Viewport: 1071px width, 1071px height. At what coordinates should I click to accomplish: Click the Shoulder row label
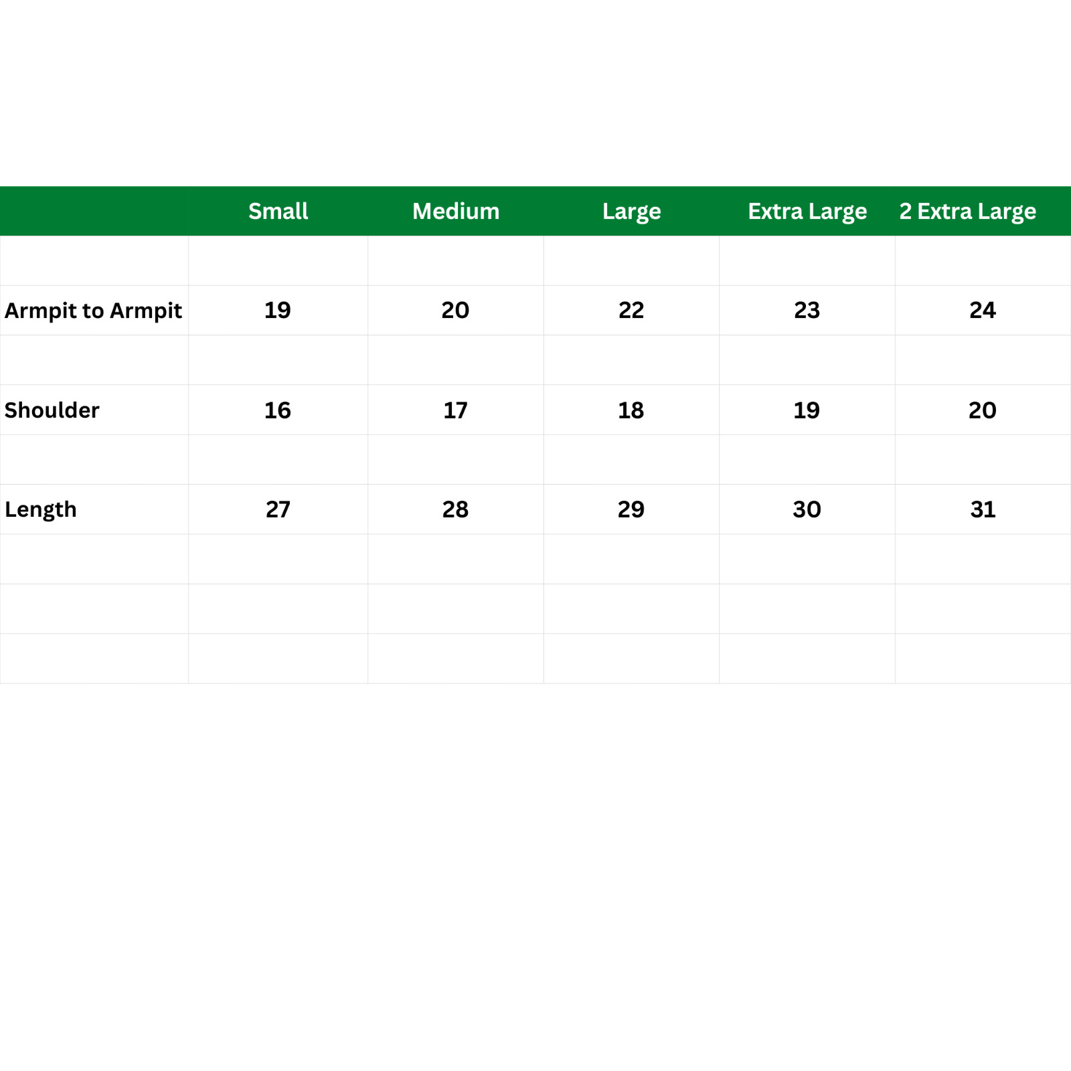tap(52, 410)
